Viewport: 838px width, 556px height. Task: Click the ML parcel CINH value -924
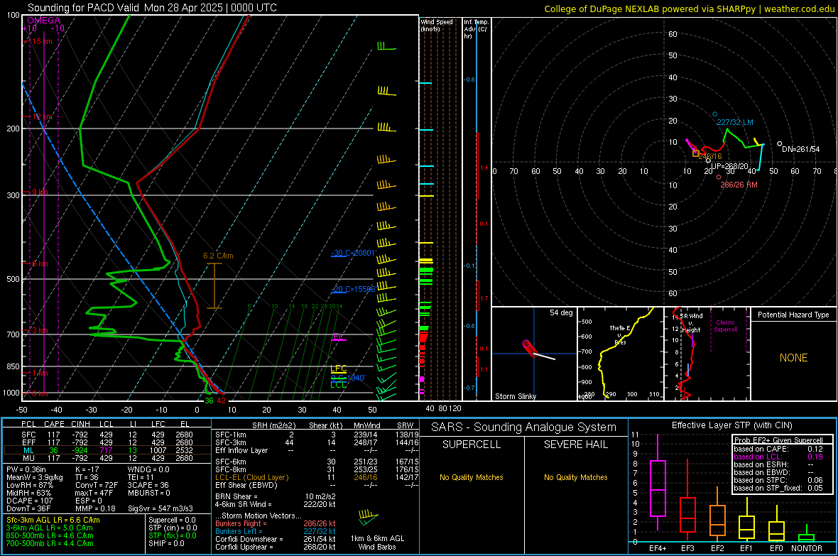click(80, 450)
